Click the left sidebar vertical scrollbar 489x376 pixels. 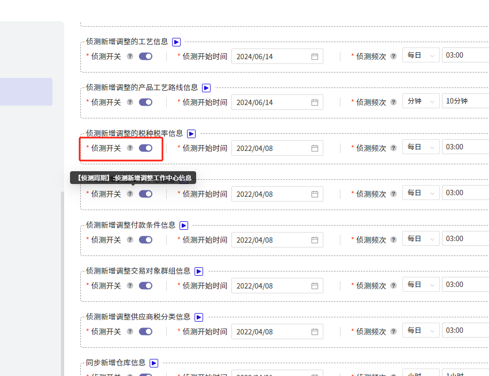pos(63,283)
